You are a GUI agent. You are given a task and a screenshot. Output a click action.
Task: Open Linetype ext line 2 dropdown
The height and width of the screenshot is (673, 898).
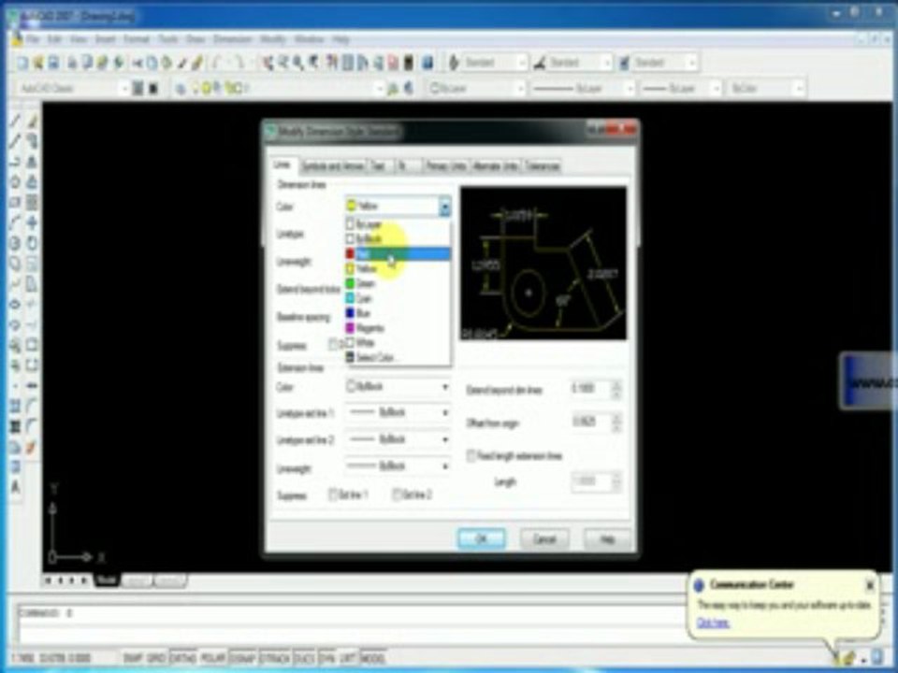tap(398, 440)
